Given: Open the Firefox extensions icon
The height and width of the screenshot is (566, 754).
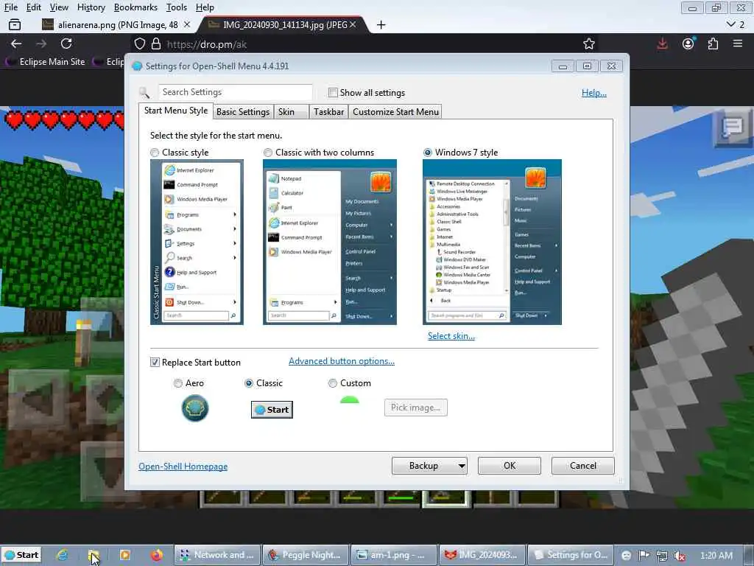Looking at the screenshot, I should click(x=713, y=43).
